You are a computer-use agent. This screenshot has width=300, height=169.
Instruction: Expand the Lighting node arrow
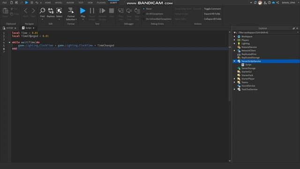coord(234,44)
